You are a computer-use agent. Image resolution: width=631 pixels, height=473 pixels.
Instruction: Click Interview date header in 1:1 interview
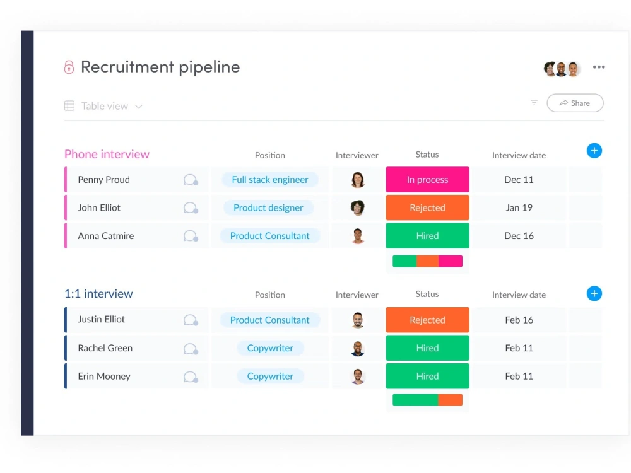coord(519,295)
